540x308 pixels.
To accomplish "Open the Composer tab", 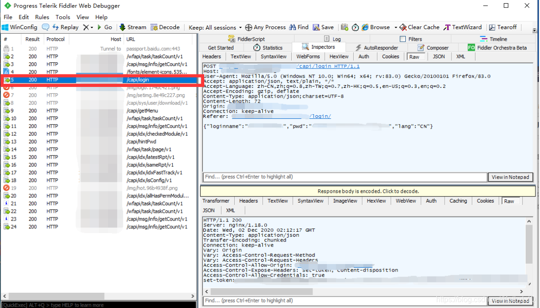I will 433,48.
